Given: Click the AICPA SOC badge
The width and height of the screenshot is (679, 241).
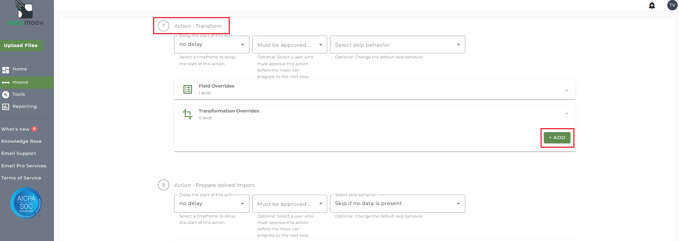Looking at the screenshot, I should [x=26, y=203].
